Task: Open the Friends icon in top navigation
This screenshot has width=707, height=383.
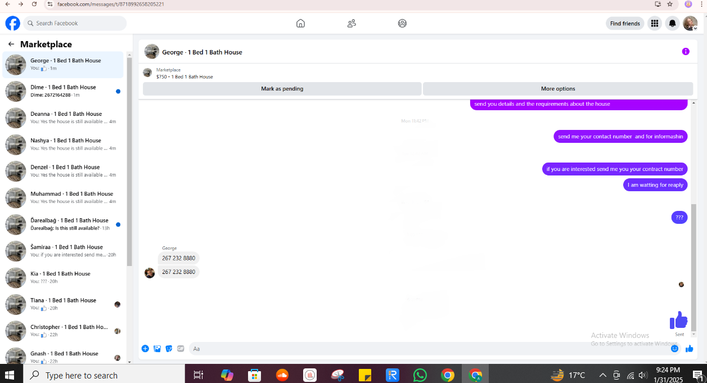Action: (x=352, y=23)
